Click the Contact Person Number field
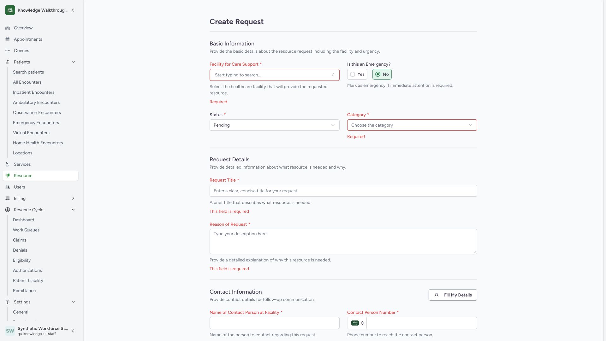This screenshot has width=606, height=341. click(x=422, y=323)
